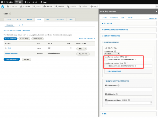Click the Item format custom Text code field
Viewport: 158px width, 118px height.
coord(128,66)
